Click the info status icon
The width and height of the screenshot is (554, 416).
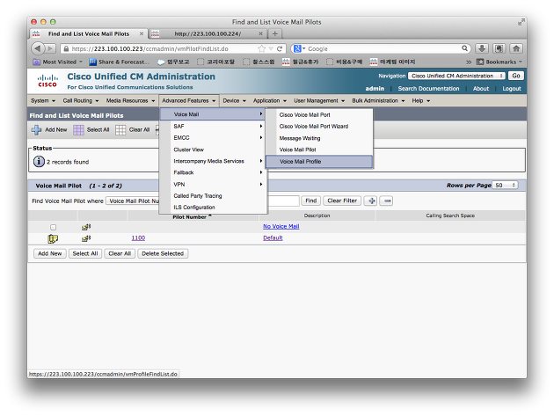click(39, 162)
